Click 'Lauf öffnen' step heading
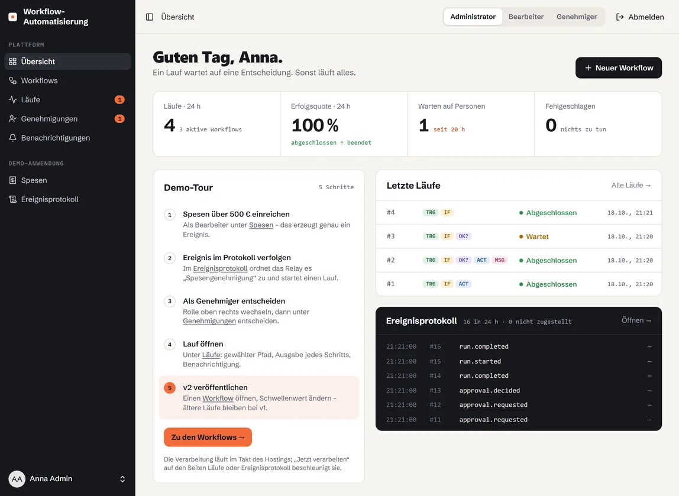This screenshot has height=496, width=679. point(203,344)
